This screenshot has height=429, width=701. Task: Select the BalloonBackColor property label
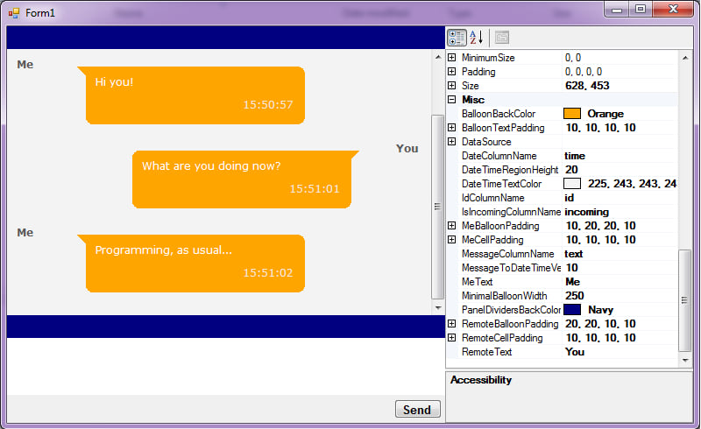[499, 114]
